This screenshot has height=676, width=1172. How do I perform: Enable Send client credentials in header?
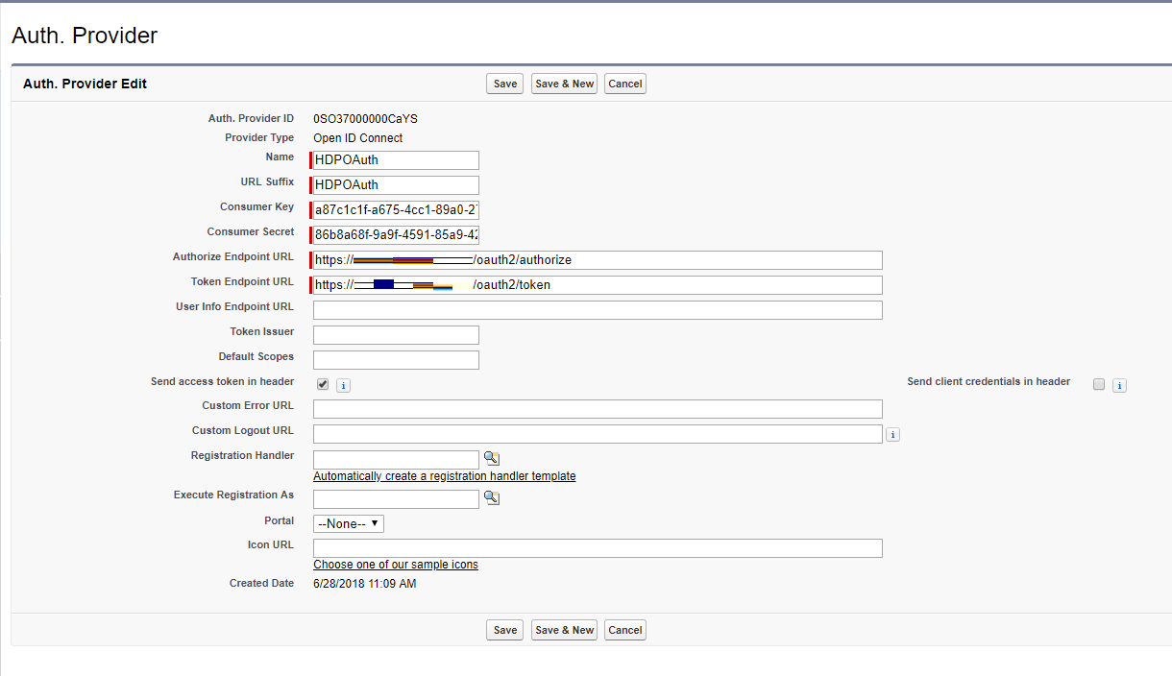(x=1098, y=384)
